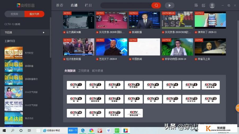Click the 搜索一下 taskbar button
Viewport: 239px width, 134px height.
[x=73, y=131]
